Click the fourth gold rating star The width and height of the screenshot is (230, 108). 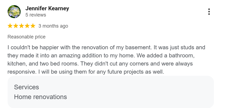[x=27, y=26]
